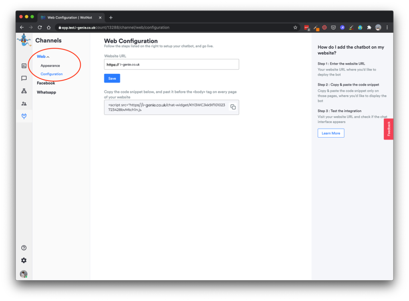Click the genie logo at top left
This screenshot has width=409, height=301.
[24, 41]
